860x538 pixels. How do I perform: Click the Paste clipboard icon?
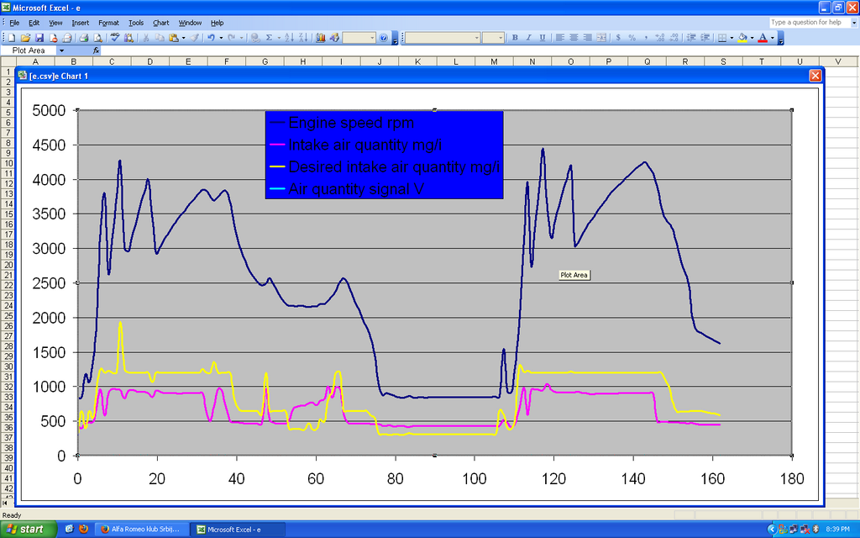173,37
